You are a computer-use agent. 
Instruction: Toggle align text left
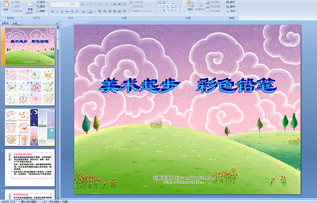(x=100, y=11)
